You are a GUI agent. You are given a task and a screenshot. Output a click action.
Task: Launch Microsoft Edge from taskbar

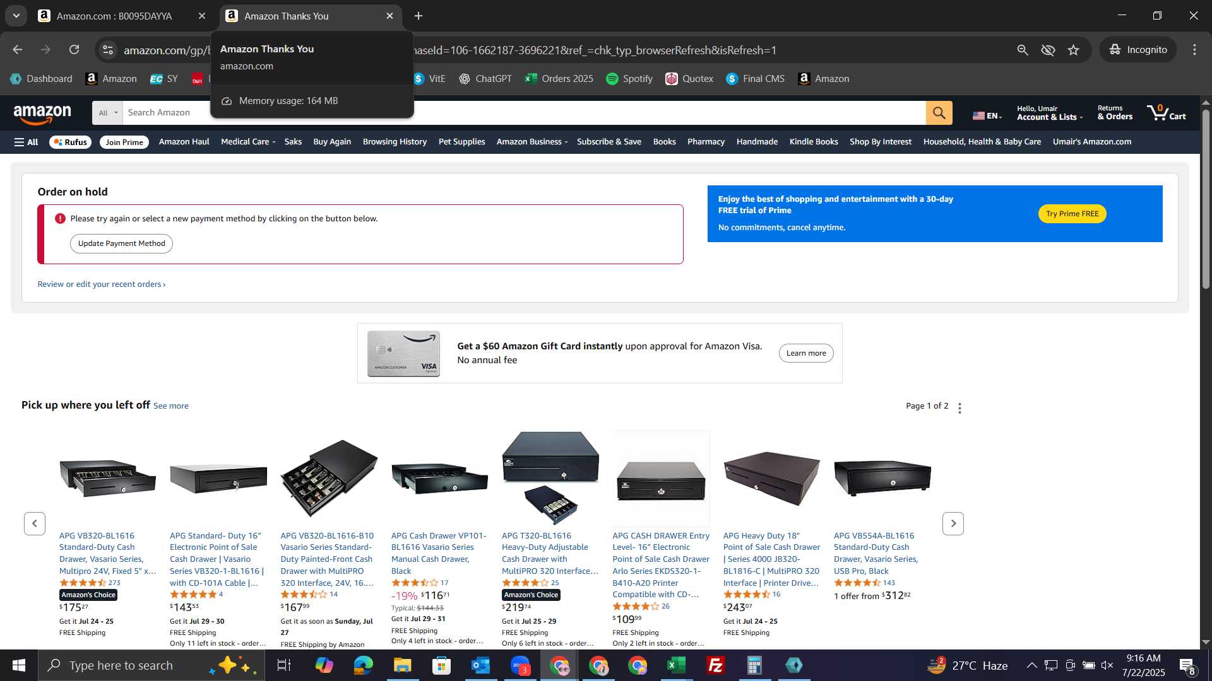(x=363, y=665)
